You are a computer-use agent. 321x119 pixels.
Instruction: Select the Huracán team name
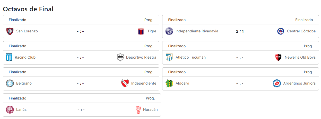tap(150, 110)
